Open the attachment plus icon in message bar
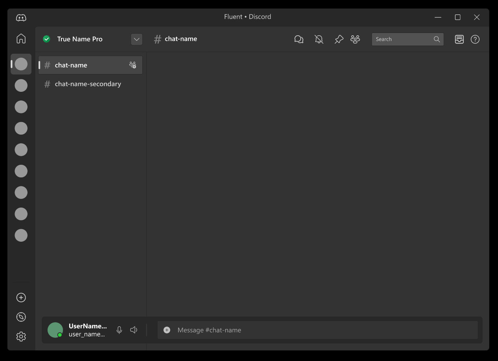The width and height of the screenshot is (498, 361). coord(167,330)
